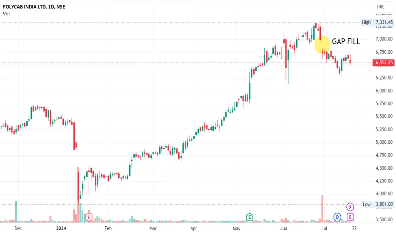Open the purple earnings E marker
This screenshot has width=396, height=234.
tap(350, 217)
